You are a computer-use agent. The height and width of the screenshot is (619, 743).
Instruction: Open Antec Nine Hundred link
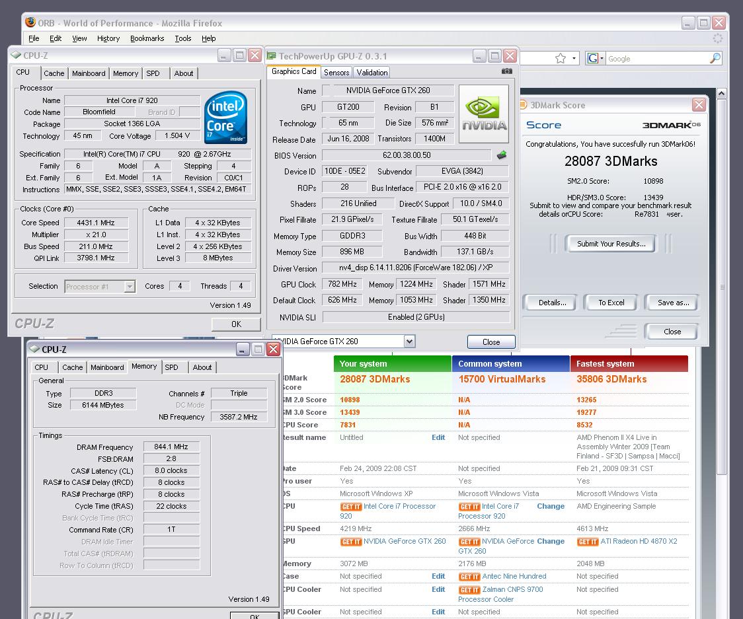tap(514, 576)
